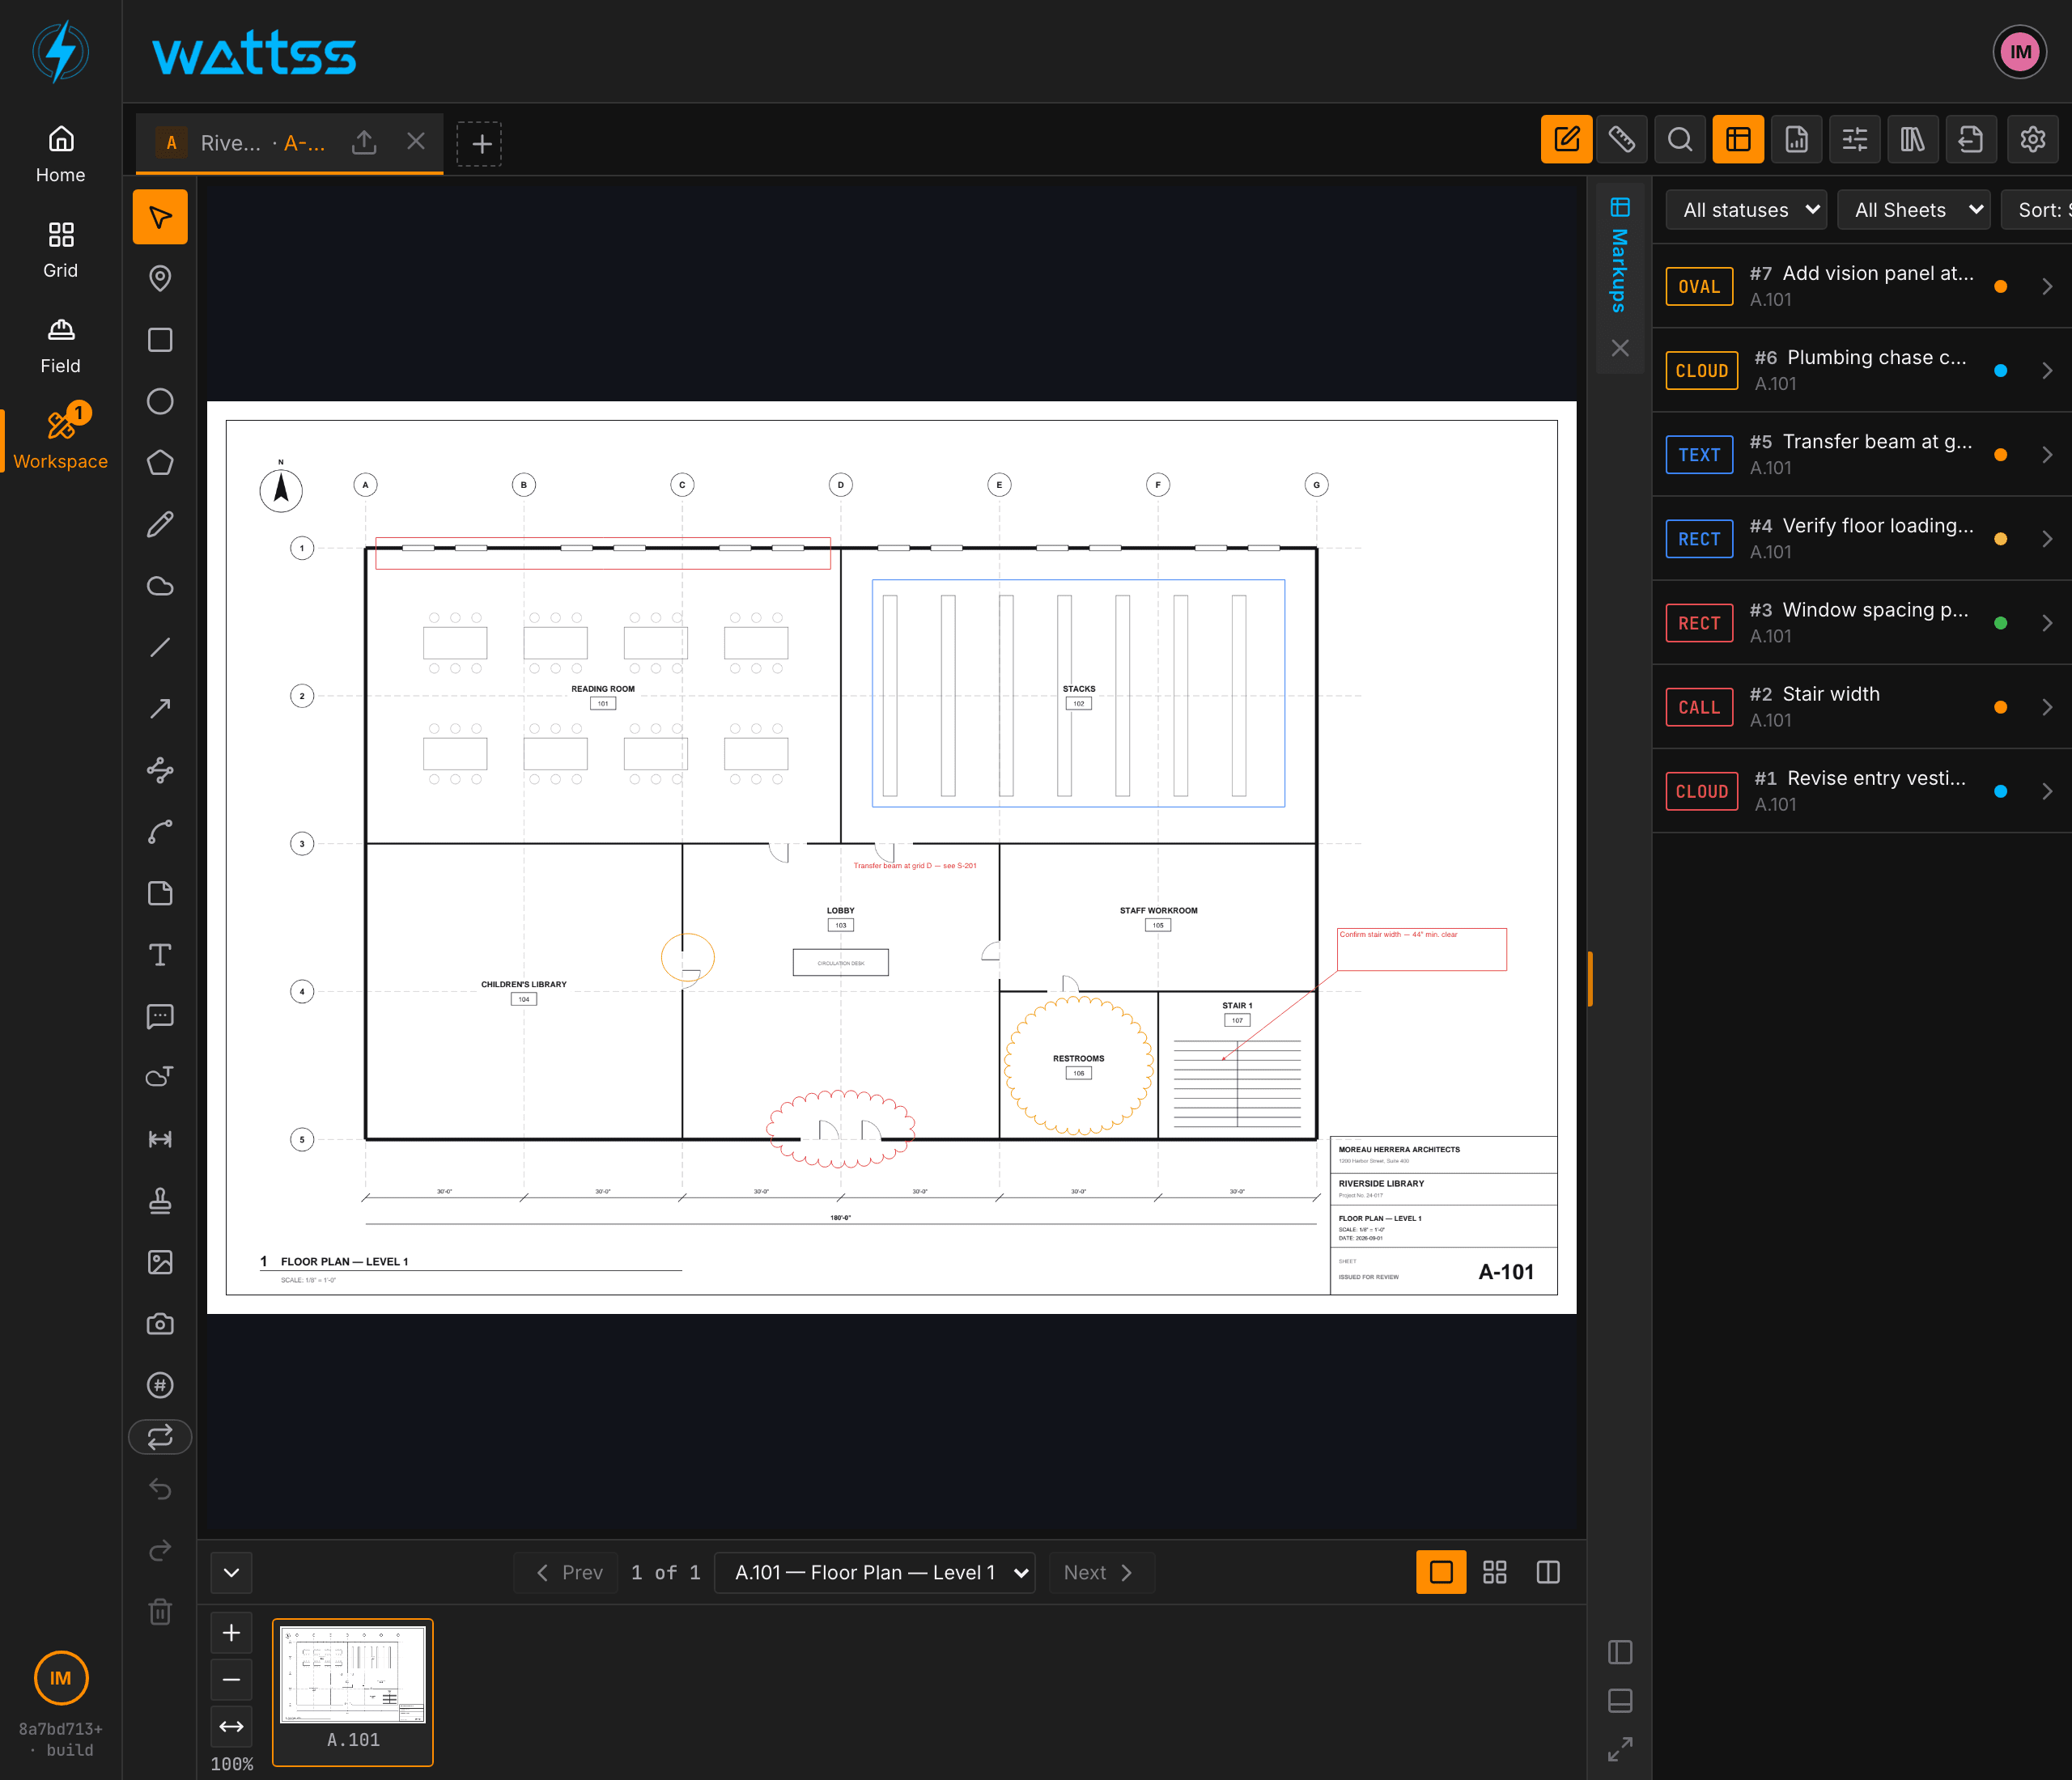Choose the location pin tool
The width and height of the screenshot is (2072, 1780).
[160, 278]
